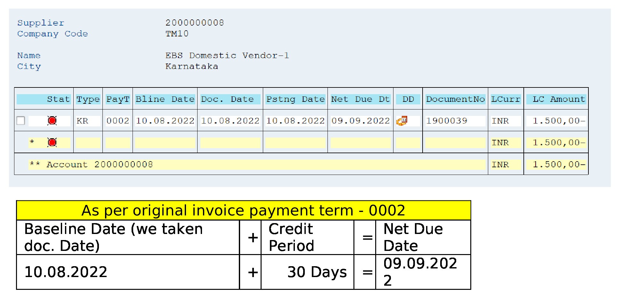Click the KR document type cell
This screenshot has width=623, height=301.
coord(82,121)
